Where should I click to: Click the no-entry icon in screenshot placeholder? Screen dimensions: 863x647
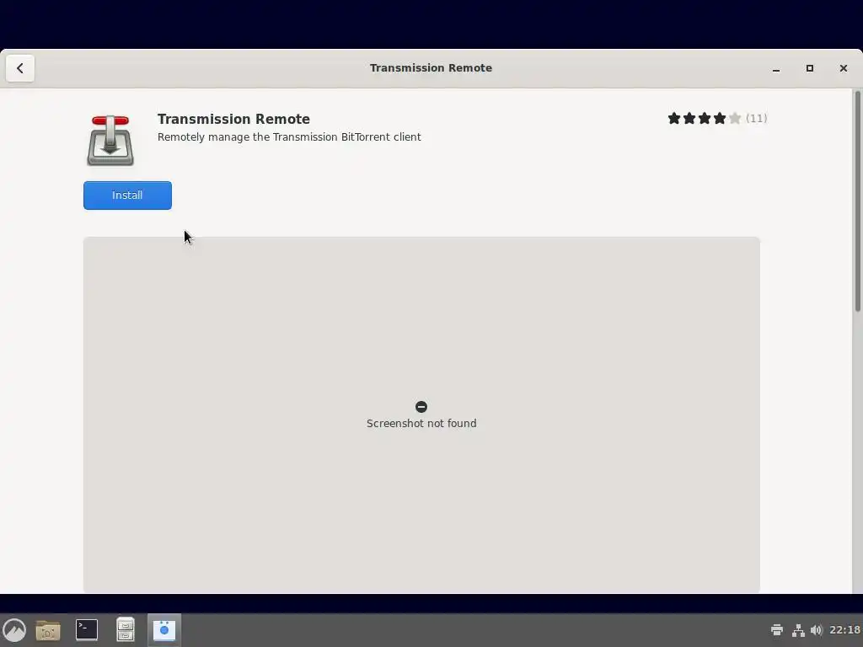click(421, 407)
